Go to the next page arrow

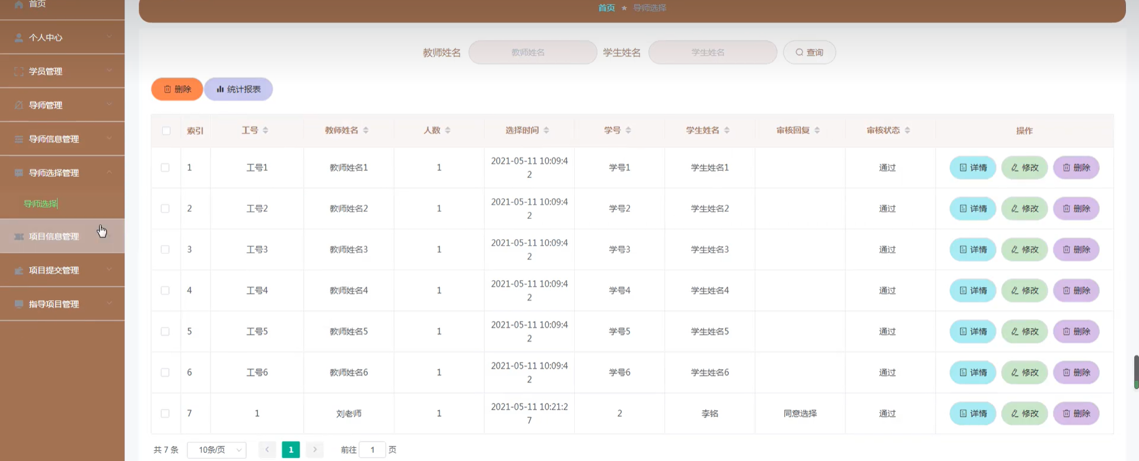[315, 450]
